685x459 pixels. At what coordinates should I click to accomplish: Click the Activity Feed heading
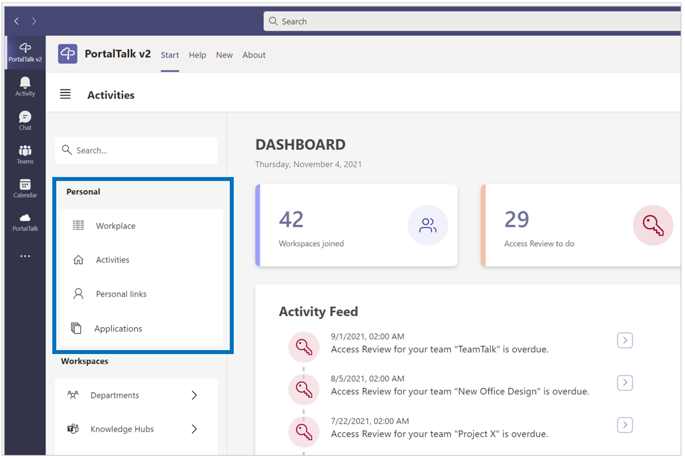[319, 312]
